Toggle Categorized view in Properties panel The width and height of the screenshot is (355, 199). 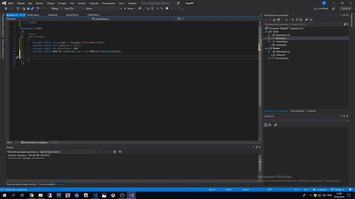tap(266, 125)
